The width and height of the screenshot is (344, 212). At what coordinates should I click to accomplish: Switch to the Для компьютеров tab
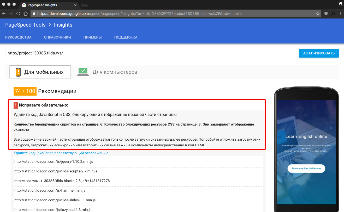click(107, 72)
